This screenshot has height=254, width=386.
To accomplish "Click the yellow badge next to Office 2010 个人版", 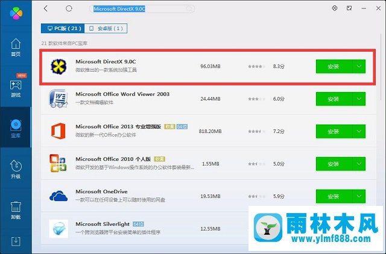I will pos(159,159).
